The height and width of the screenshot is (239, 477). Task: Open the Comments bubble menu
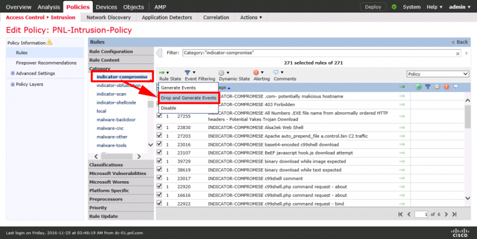(278, 73)
